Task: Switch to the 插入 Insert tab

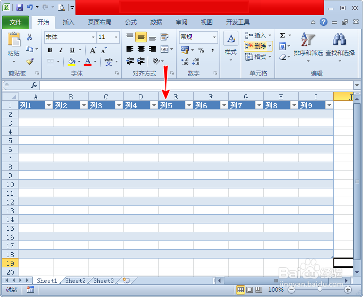Action: coord(68,22)
